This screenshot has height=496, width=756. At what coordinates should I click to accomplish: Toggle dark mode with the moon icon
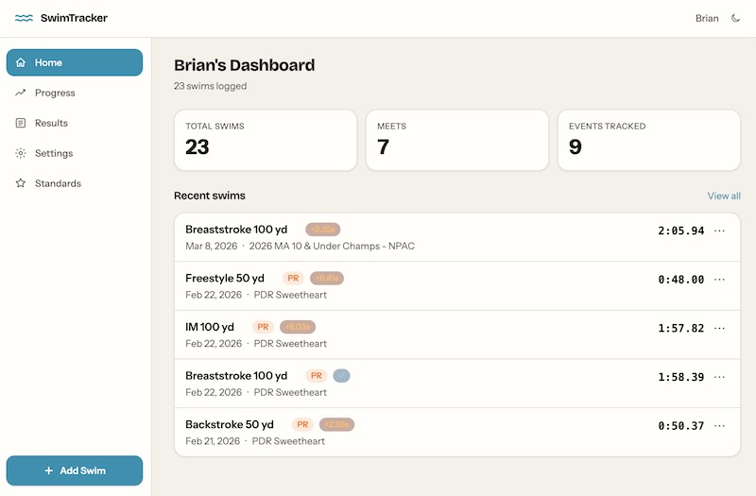[736, 18]
